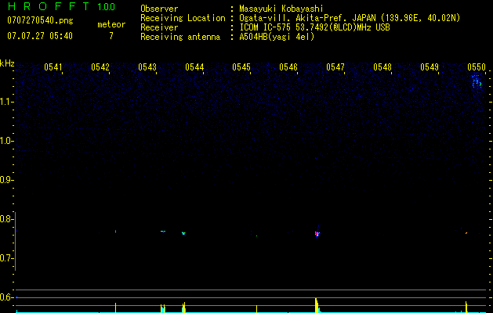
Task: Click the 0550 time axis marker
Action: pos(477,67)
